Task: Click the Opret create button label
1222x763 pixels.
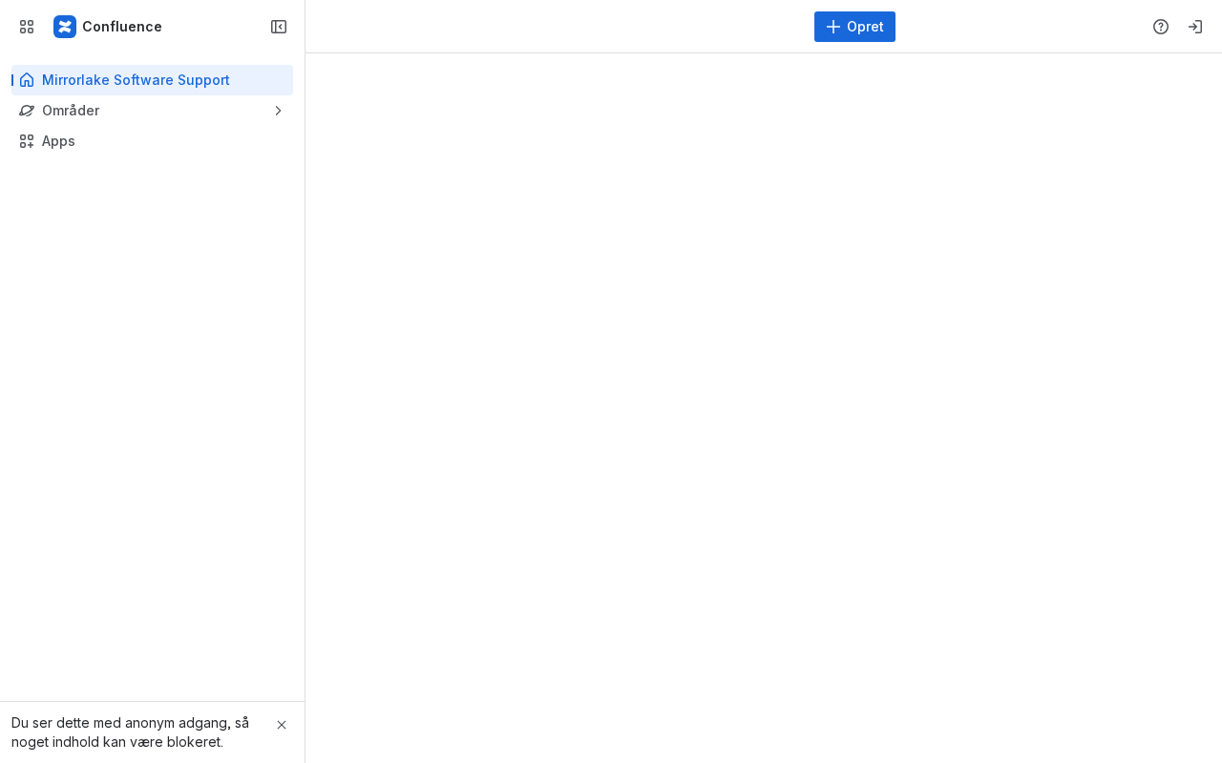Action: 865,27
